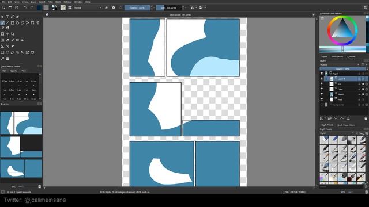Open the Multiply layer blend mode dropdown
Image resolution: width=369 pixels, height=207 pixels.
(340, 64)
